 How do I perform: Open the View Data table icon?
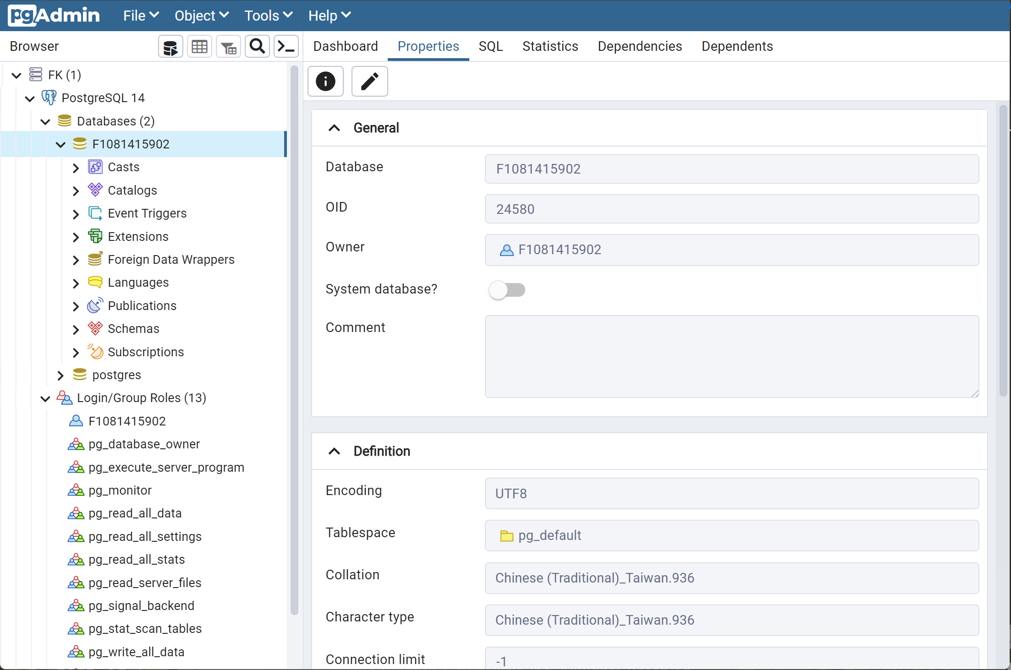(x=199, y=47)
